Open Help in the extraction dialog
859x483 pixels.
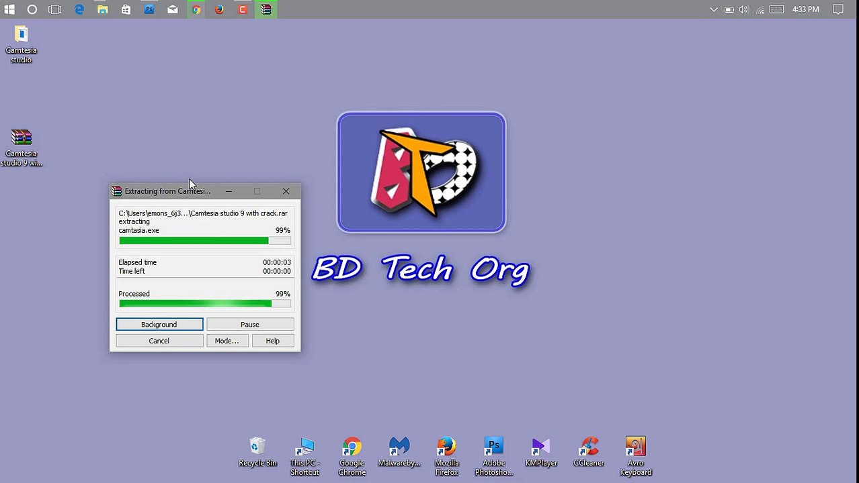tap(272, 341)
